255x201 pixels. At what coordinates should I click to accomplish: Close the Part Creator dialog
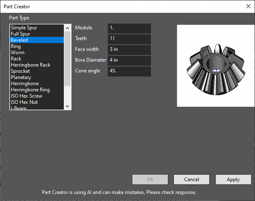pyautogui.click(x=248, y=7)
